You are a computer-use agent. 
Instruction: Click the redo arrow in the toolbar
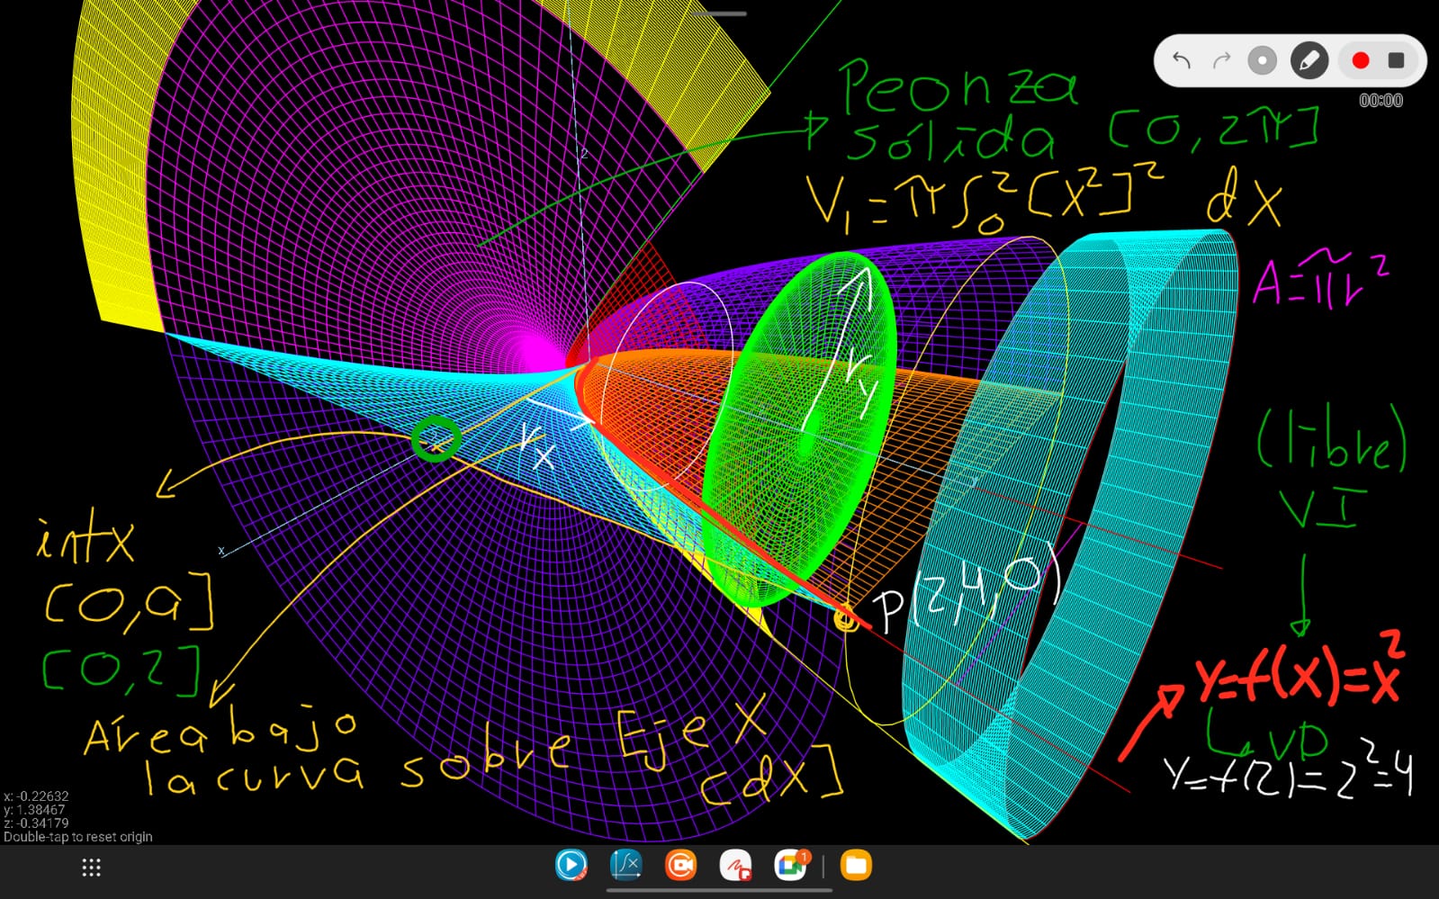pos(1221,61)
